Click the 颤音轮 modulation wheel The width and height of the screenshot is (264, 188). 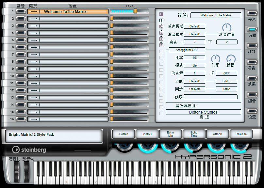[26, 172]
